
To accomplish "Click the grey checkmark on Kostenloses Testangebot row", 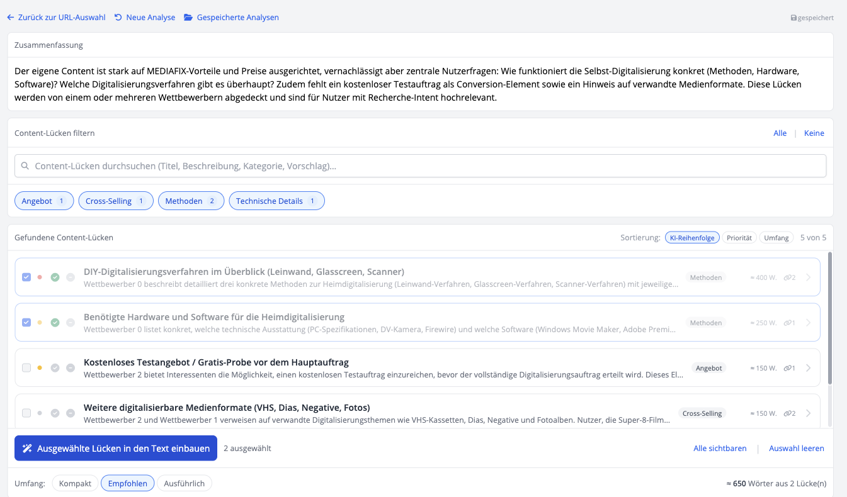I will click(55, 368).
